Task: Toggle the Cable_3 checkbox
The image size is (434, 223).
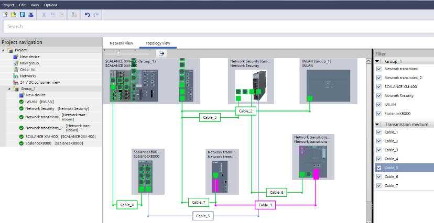Action: [x=379, y=150]
